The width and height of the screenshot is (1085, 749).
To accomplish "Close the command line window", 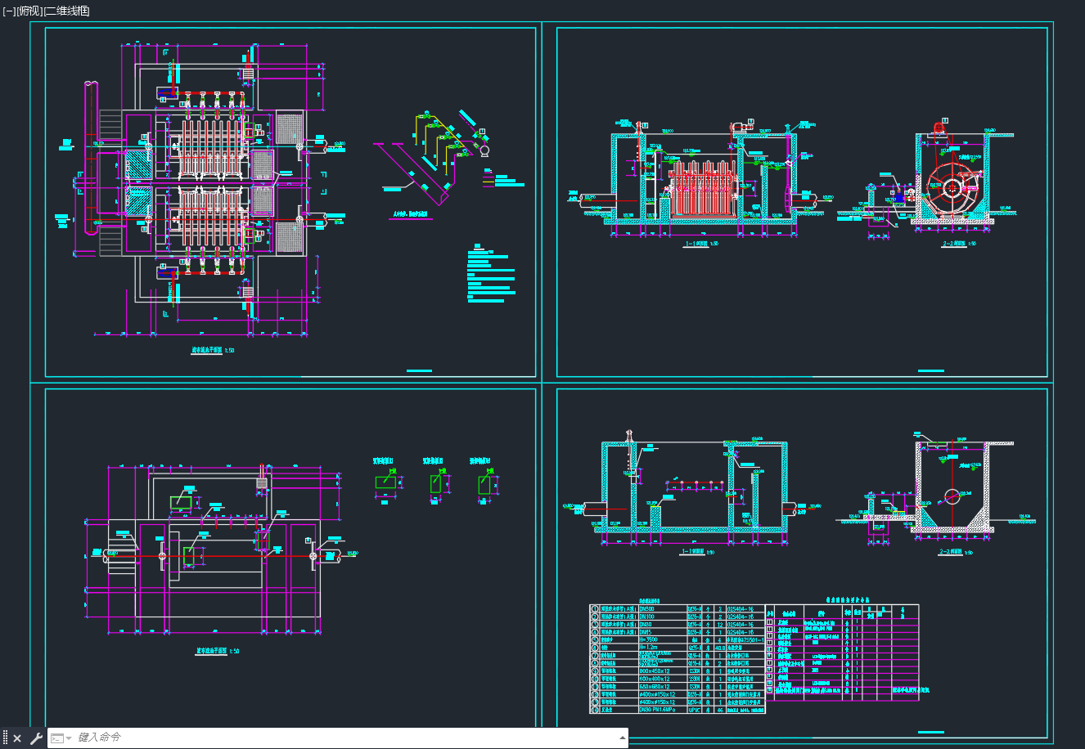I will click(x=17, y=738).
